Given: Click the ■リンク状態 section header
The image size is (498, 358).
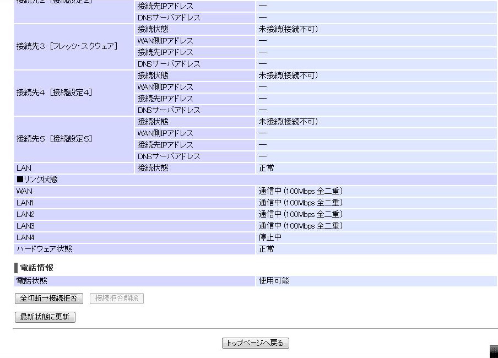Looking at the screenshot, I should pyautogui.click(x=37, y=180).
